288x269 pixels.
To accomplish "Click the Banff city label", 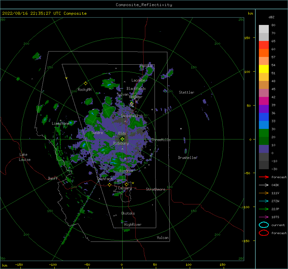I will coord(53,178).
